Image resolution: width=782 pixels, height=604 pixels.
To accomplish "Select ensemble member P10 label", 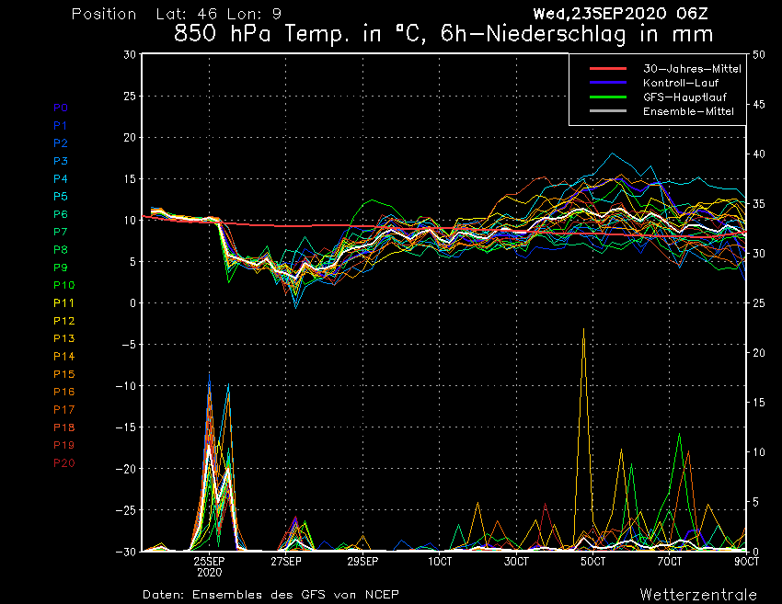I will tap(63, 285).
